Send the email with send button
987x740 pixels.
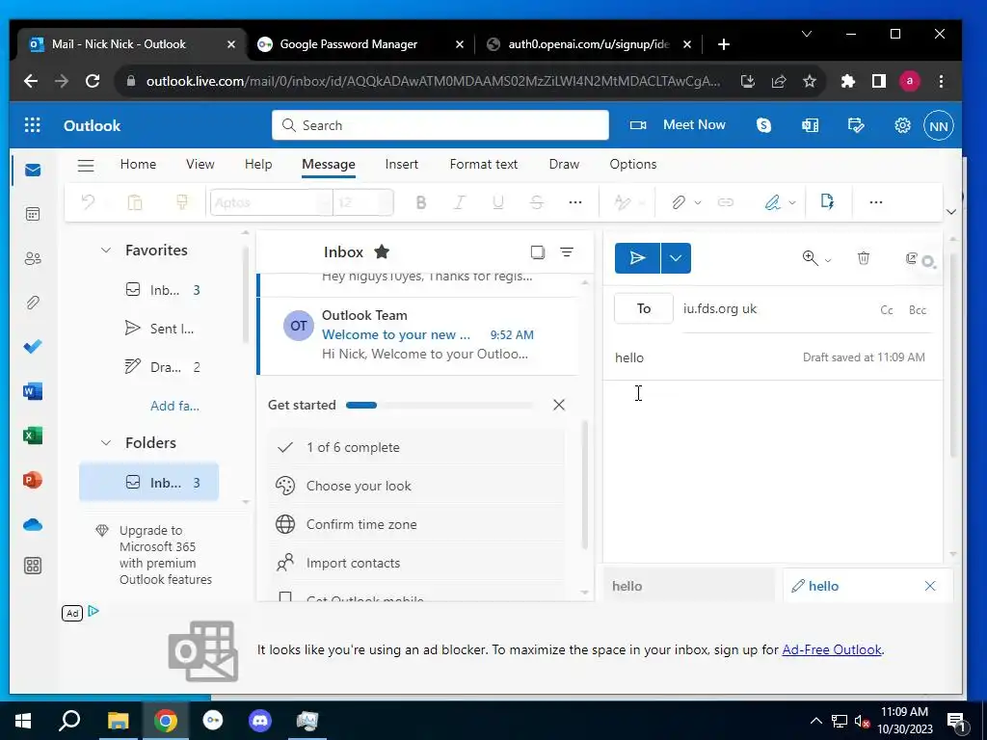point(638,258)
